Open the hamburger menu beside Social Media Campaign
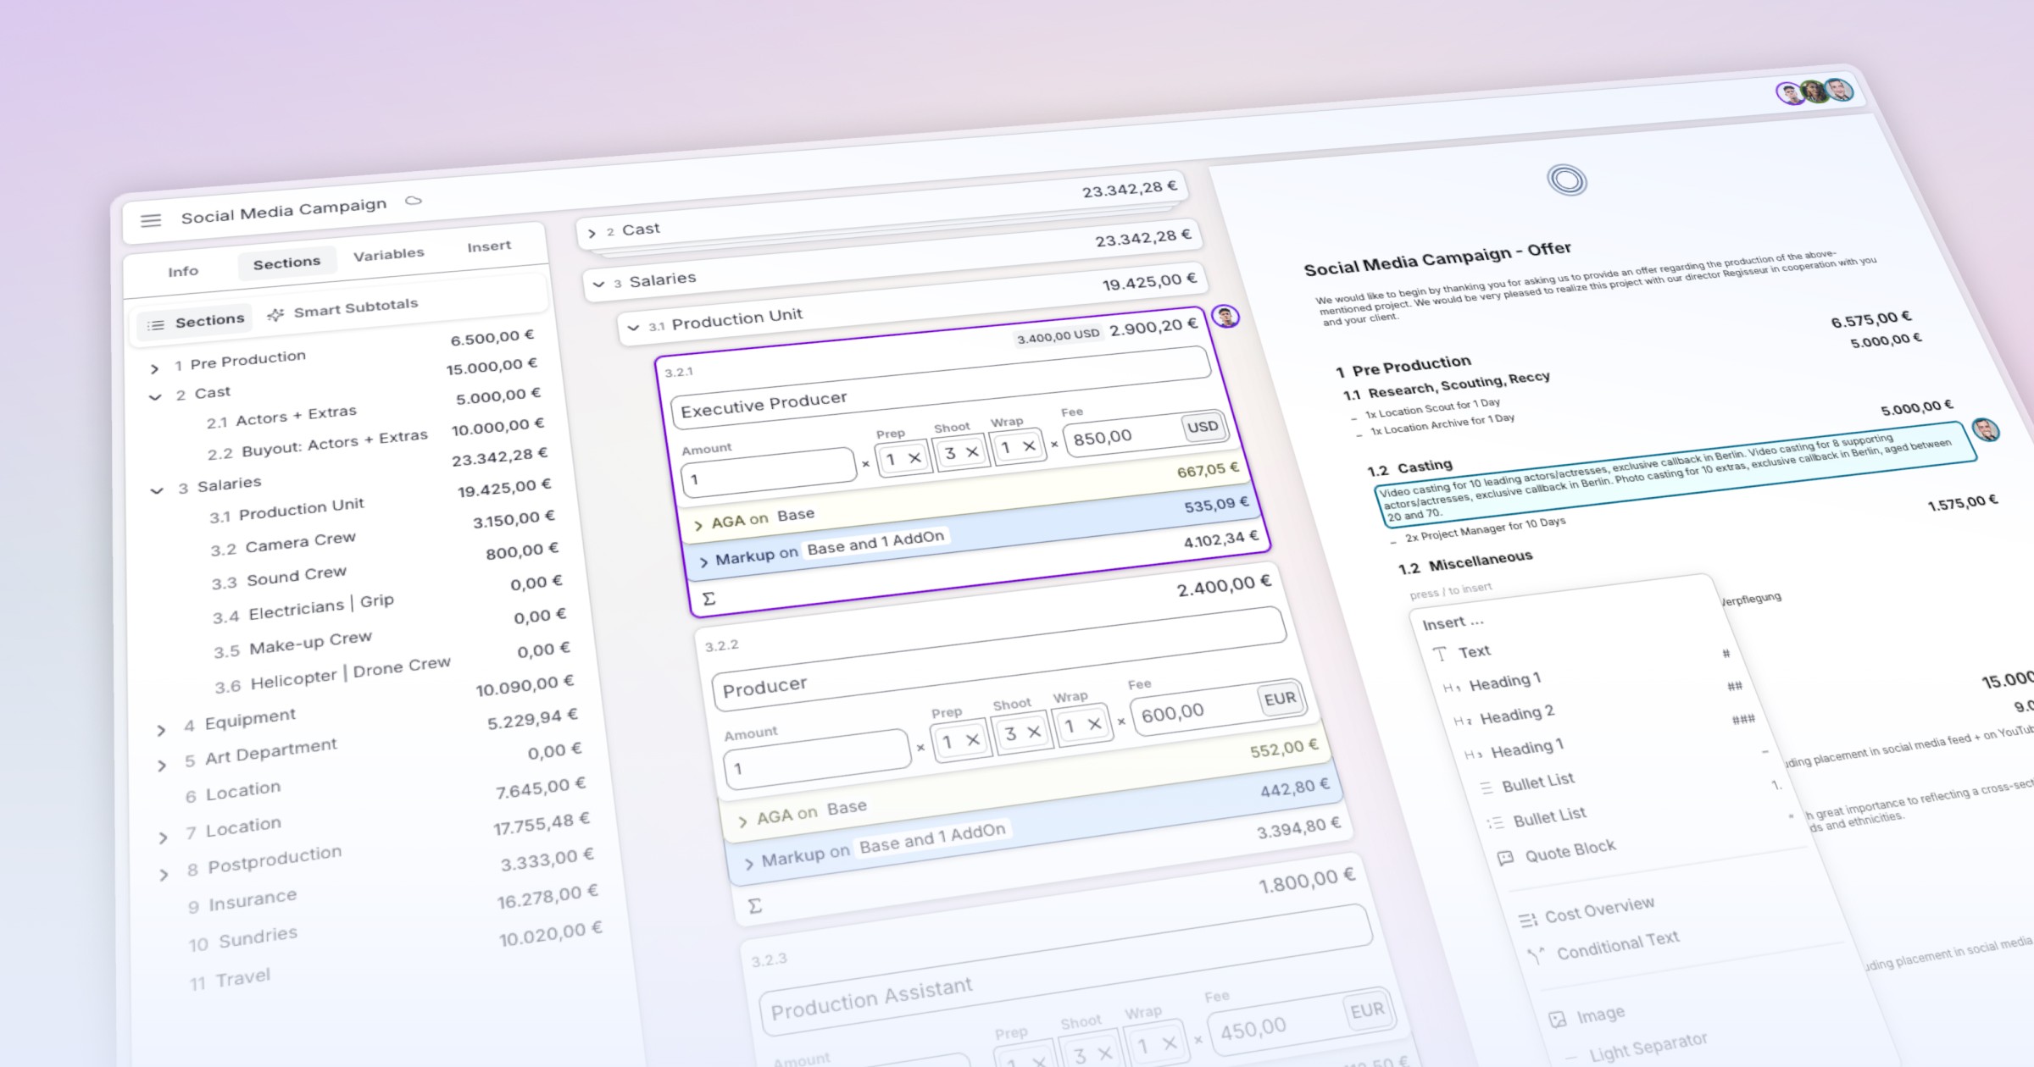 click(151, 220)
